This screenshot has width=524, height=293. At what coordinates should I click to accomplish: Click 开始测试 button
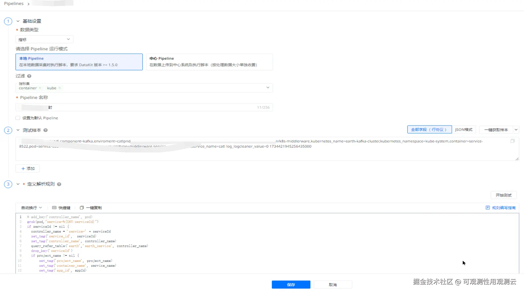point(503,195)
